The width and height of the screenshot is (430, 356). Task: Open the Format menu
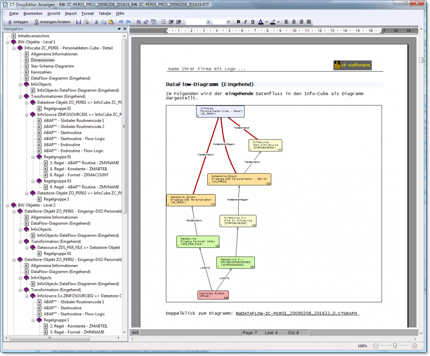pyautogui.click(x=87, y=13)
